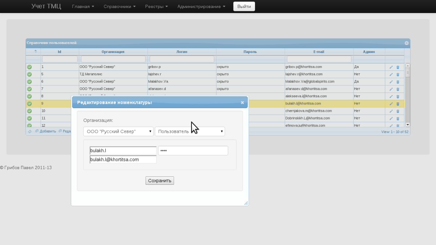Click the edit pencil for alekseeva.i row
The width and height of the screenshot is (436, 245).
click(391, 97)
